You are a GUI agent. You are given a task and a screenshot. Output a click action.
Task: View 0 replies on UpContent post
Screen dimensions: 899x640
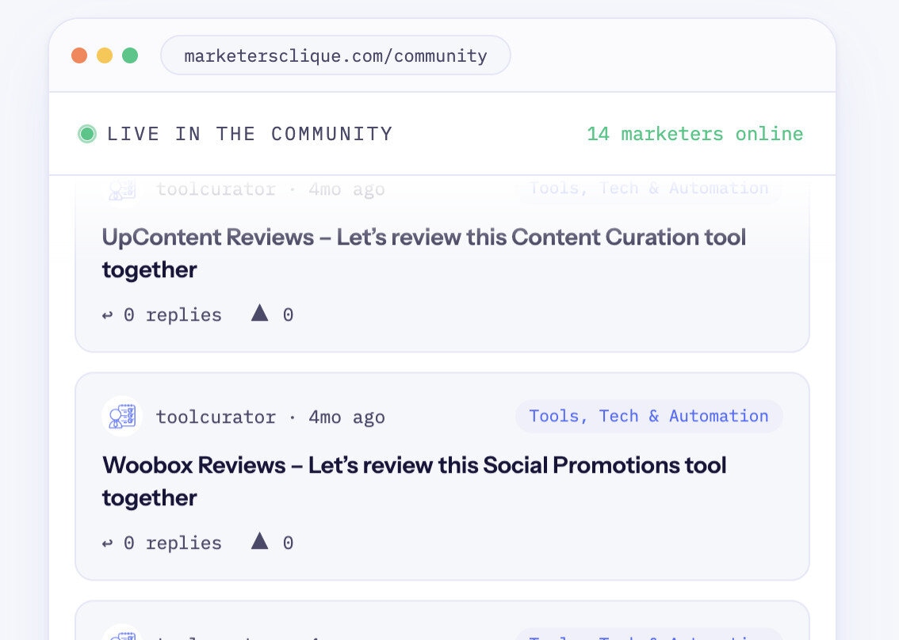coord(173,315)
